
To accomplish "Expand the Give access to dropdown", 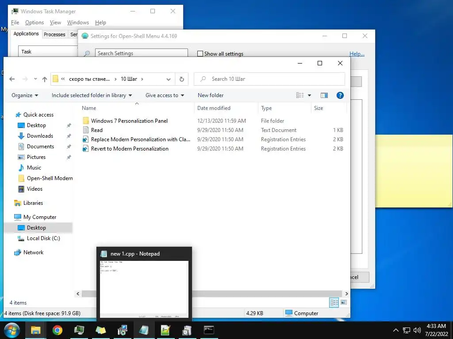I will (x=165, y=95).
